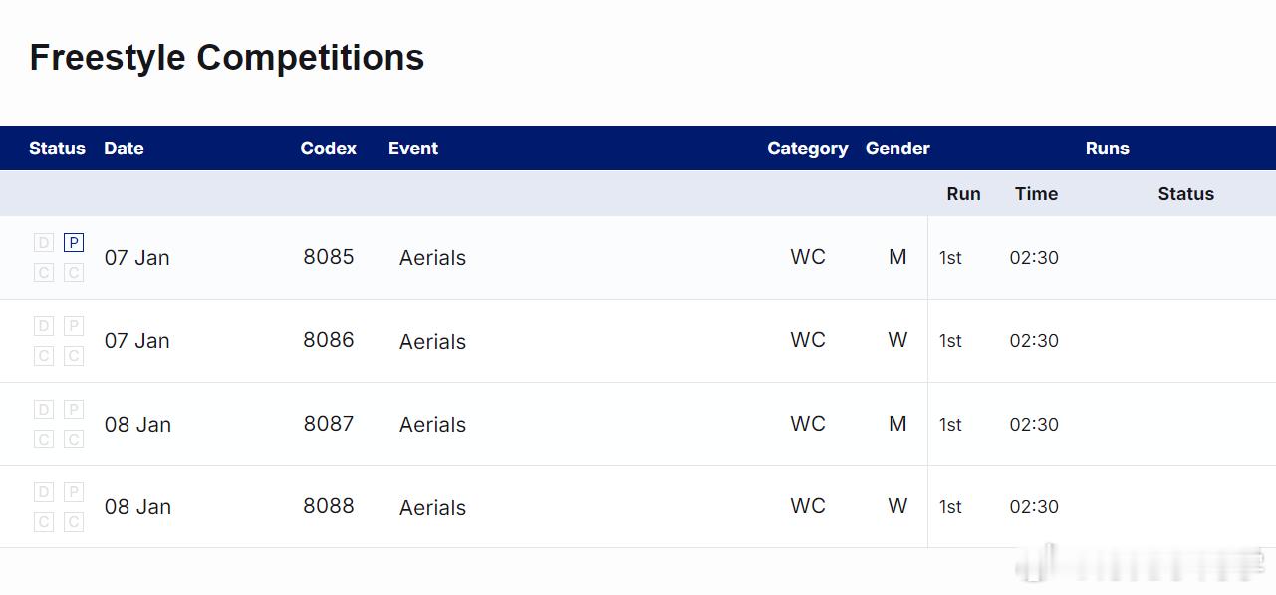Click the D status icon in the 8085 row
This screenshot has width=1276, height=595.
[x=43, y=242]
